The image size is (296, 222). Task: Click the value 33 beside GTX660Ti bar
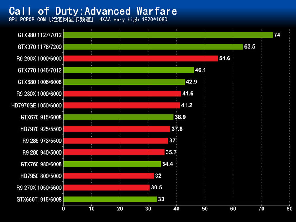(161, 199)
